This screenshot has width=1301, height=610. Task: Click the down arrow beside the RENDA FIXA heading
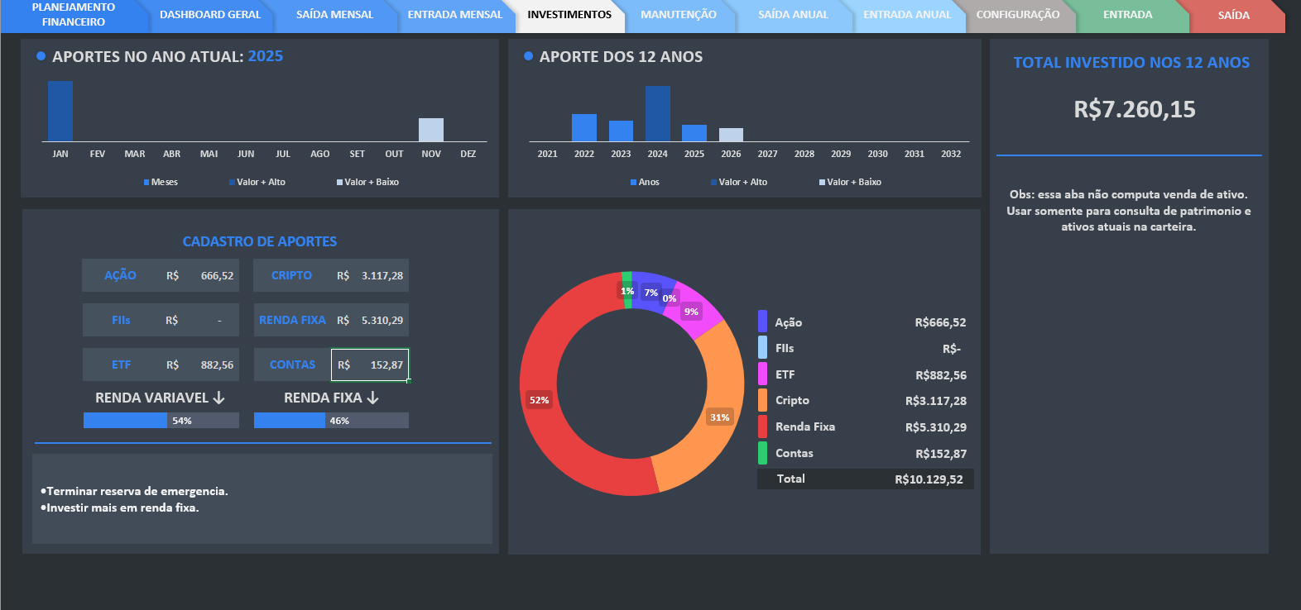pos(372,398)
